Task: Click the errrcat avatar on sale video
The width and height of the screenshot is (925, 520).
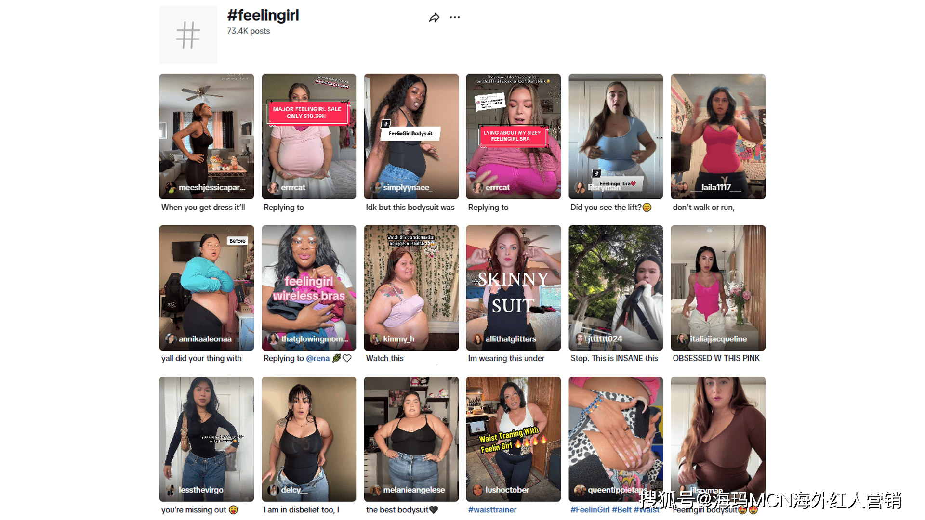Action: pos(273,188)
